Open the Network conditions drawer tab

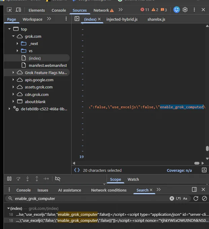coord(109,190)
